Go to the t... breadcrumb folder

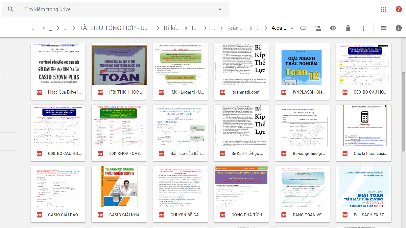(x=194, y=28)
